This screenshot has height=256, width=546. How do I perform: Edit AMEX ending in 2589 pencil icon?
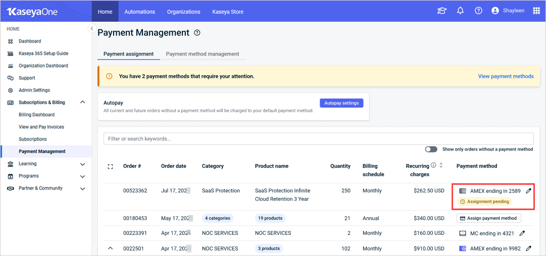point(529,191)
